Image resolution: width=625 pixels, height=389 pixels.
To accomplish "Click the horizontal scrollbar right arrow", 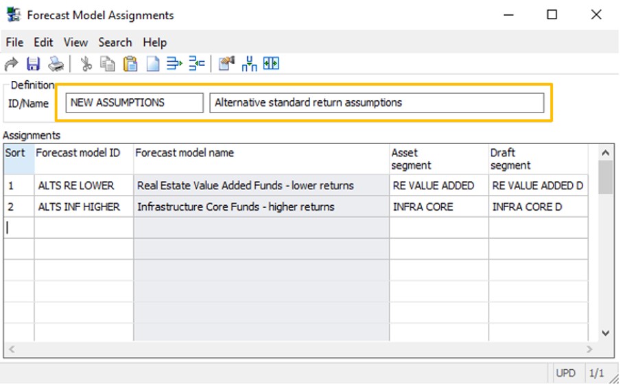I will tap(589, 349).
